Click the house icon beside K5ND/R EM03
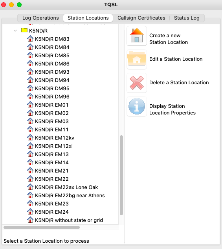Image resolution: width=222 pixels, height=249 pixels. pos(30,122)
